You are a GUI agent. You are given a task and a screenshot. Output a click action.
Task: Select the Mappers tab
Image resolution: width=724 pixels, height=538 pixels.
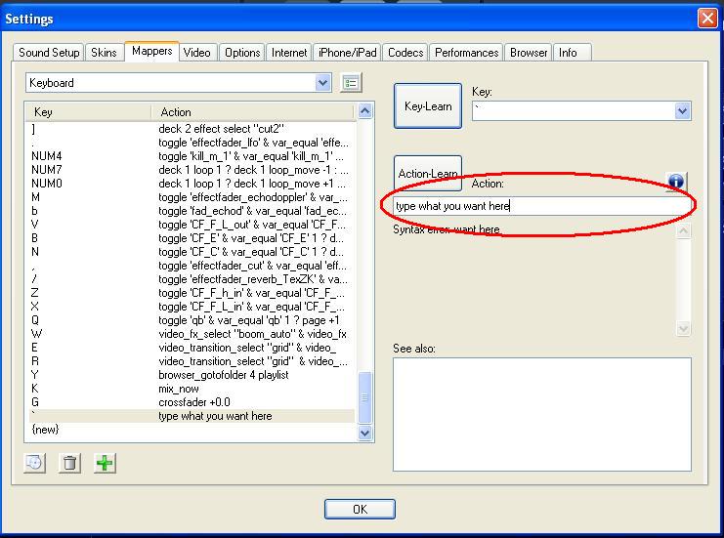[x=151, y=51]
